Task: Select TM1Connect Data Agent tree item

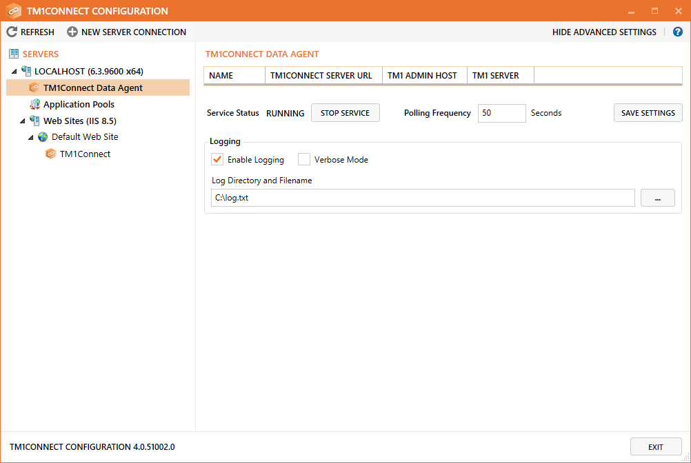Action: coord(98,88)
